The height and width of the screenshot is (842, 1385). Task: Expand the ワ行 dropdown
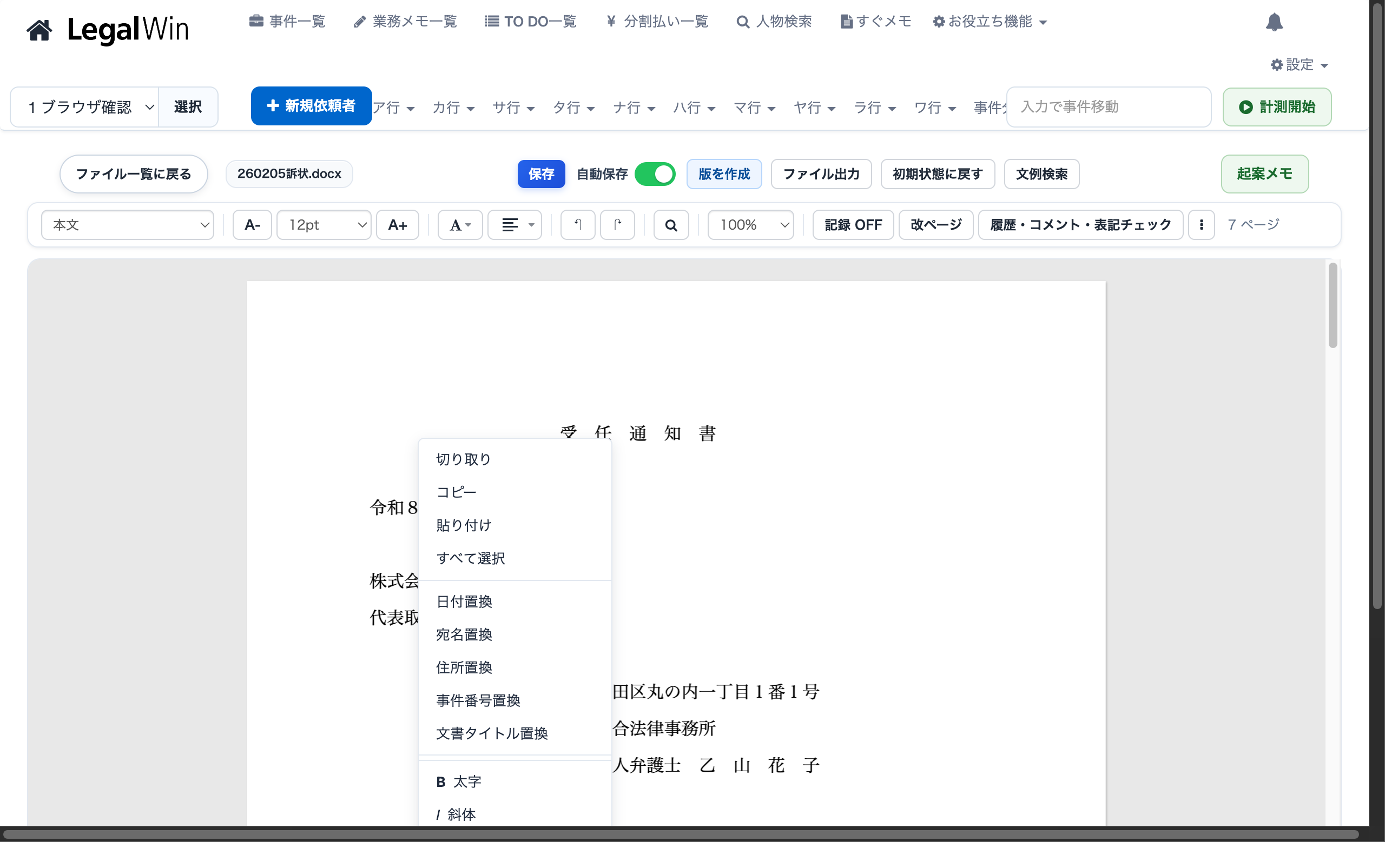[935, 107]
